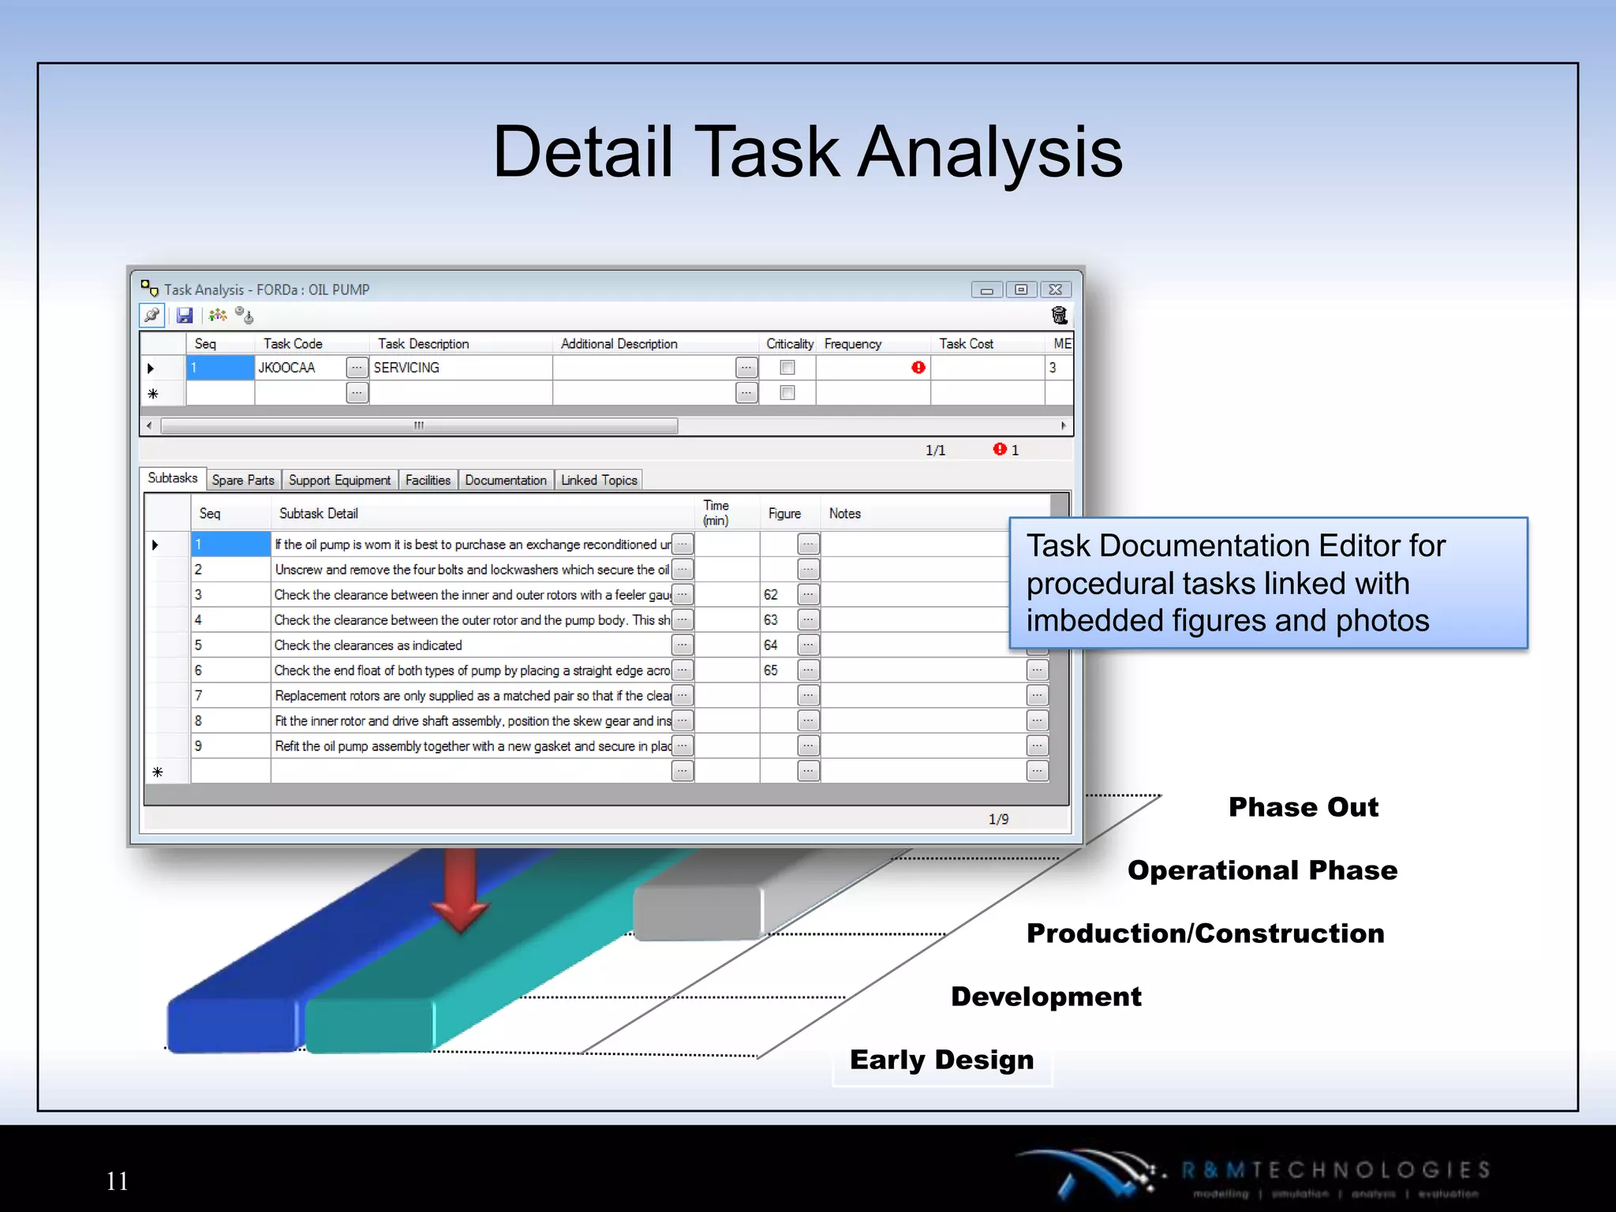Open the Support Equipment tab

(339, 480)
